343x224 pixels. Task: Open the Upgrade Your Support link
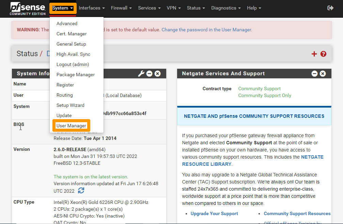(x=214, y=213)
